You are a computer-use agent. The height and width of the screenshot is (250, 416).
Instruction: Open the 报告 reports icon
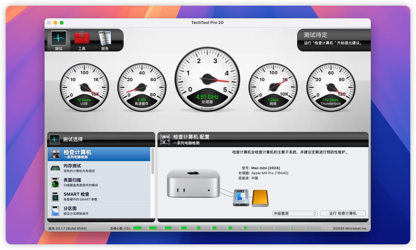point(105,40)
